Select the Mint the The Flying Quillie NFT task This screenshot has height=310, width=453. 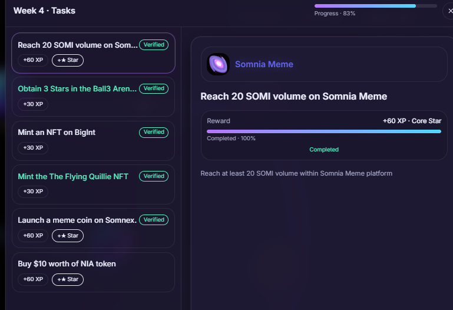coord(93,184)
